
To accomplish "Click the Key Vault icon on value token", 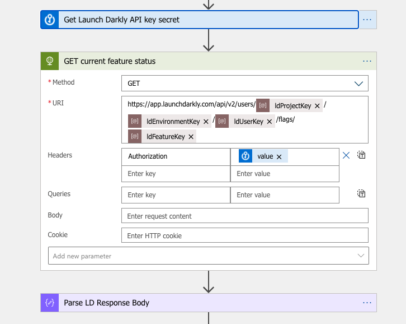I will click(x=246, y=156).
